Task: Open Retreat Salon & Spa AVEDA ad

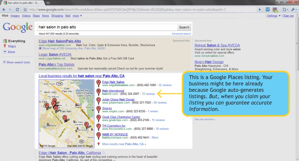Action: pos(217,45)
